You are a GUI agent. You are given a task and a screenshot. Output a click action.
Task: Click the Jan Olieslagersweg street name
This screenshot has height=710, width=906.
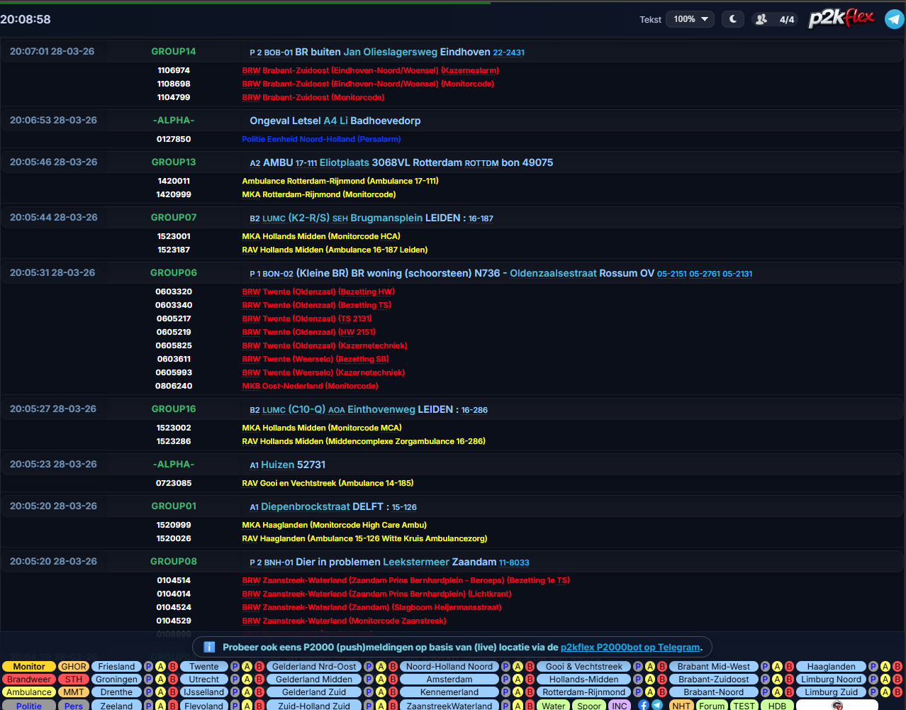point(390,52)
